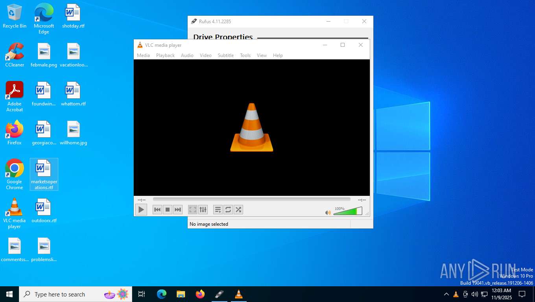Open the taskbar clock and calendar
Image resolution: width=535 pixels, height=302 pixels.
pyautogui.click(x=501, y=294)
